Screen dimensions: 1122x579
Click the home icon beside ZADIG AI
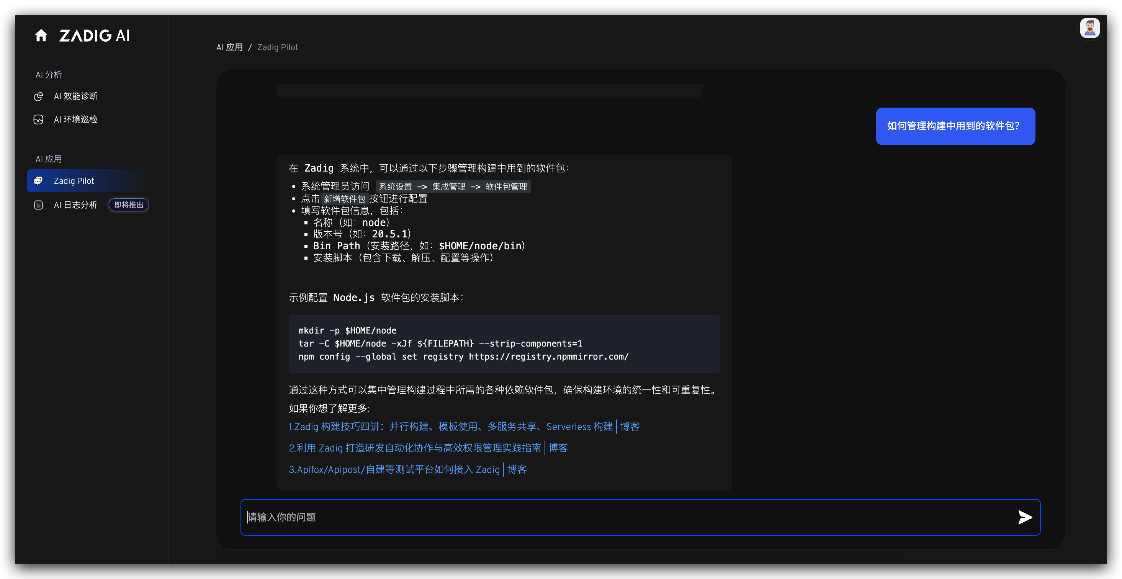[x=41, y=35]
